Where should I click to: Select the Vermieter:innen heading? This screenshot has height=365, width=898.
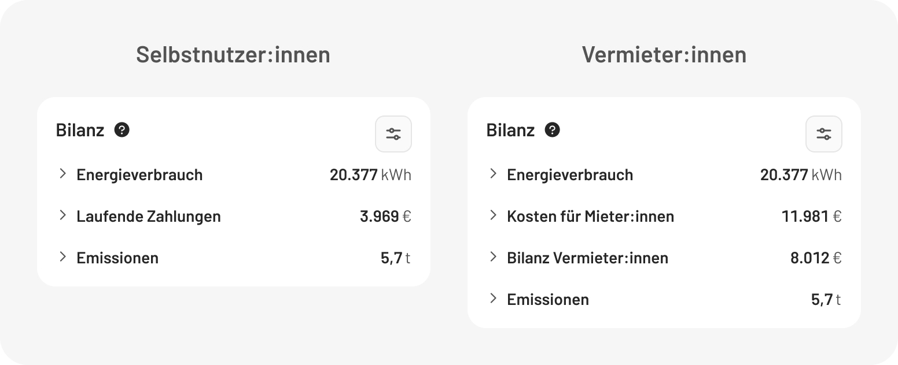pos(664,55)
